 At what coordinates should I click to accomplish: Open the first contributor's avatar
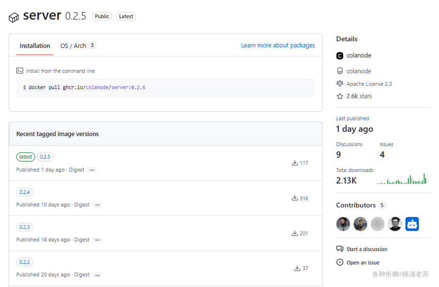coord(343,224)
